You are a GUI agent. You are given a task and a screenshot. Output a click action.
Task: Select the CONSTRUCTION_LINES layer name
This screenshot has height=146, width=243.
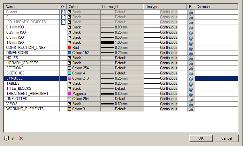coord(26,48)
